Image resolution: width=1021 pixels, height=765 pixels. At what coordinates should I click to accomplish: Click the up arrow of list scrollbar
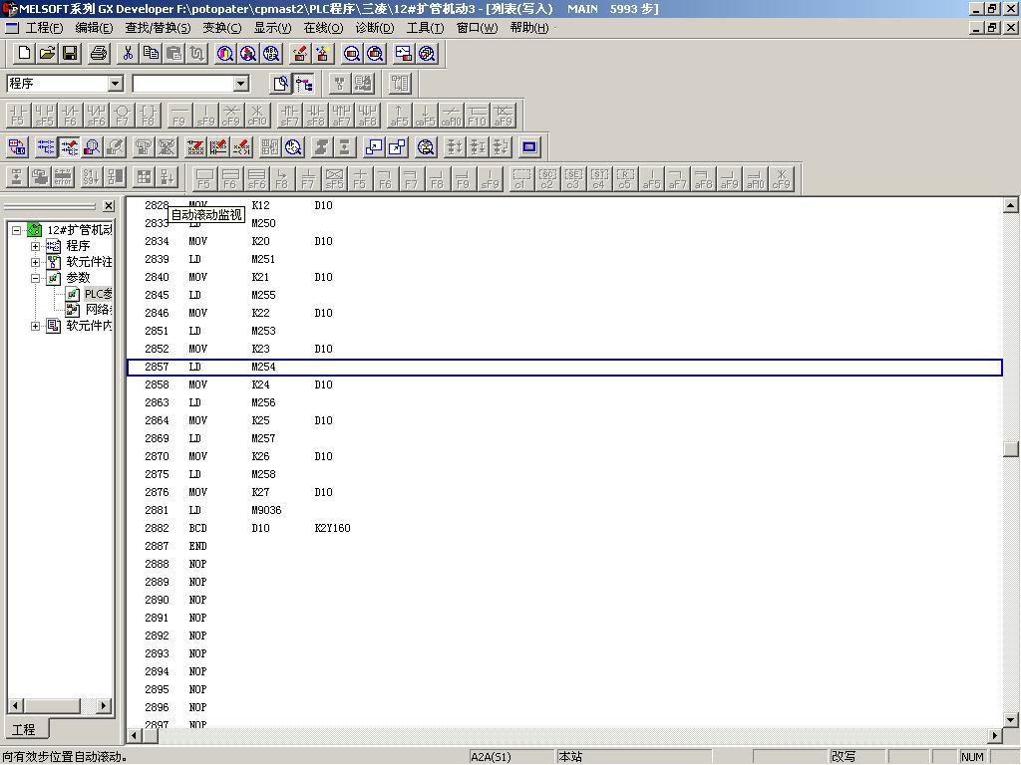click(1011, 205)
